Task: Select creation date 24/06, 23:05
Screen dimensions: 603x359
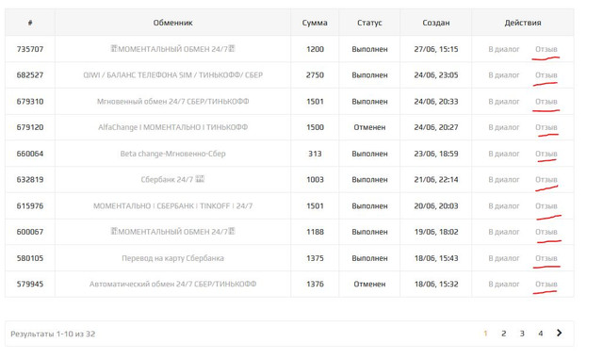Action: tap(435, 75)
